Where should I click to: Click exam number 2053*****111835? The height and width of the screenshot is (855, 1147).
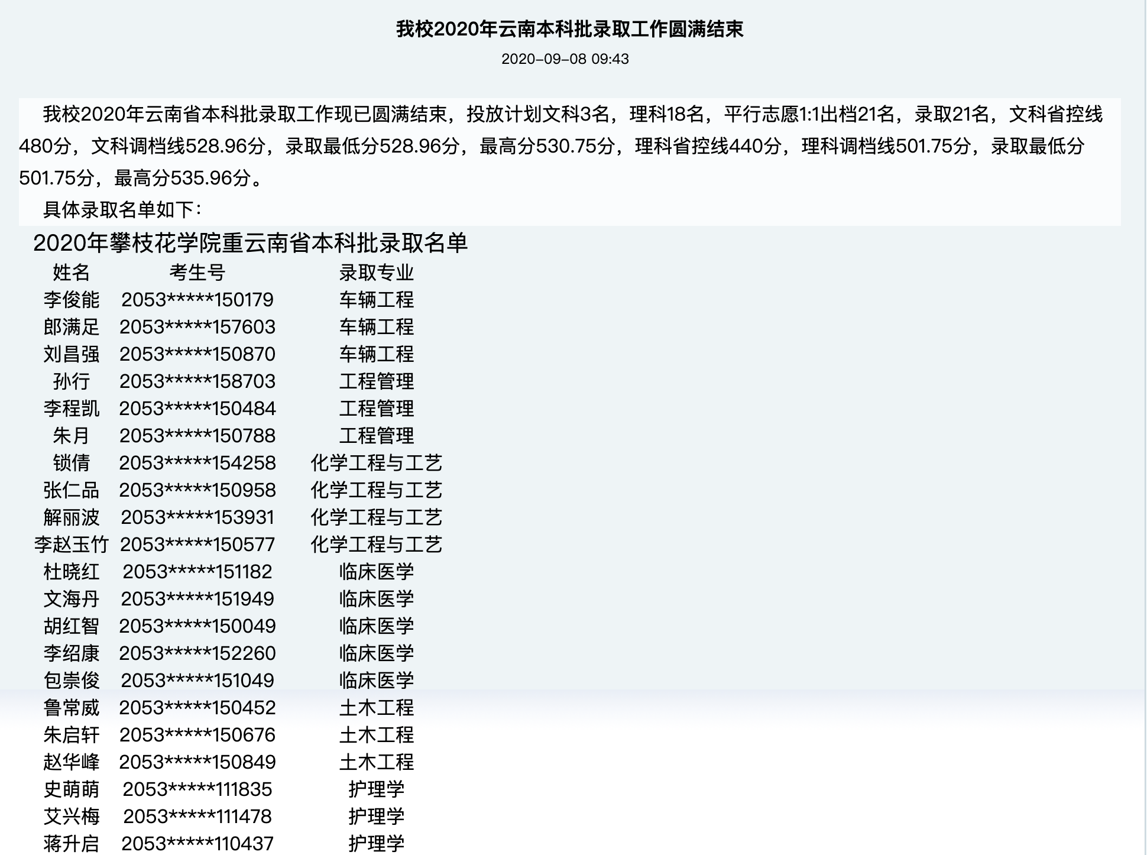point(197,789)
